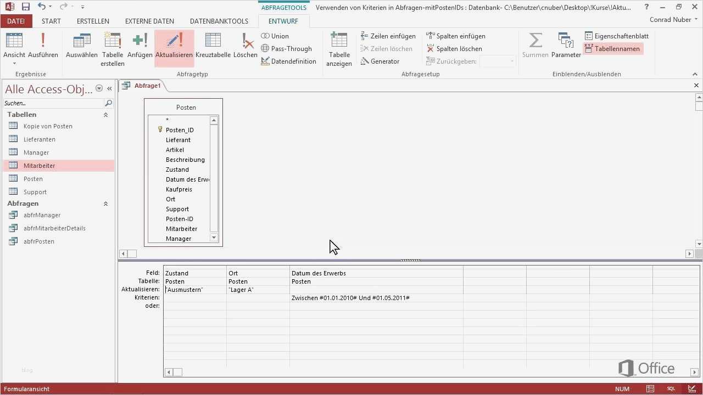The image size is (703, 395).
Task: Select the Mitarbeiter table in navigation pane
Action: point(59,166)
